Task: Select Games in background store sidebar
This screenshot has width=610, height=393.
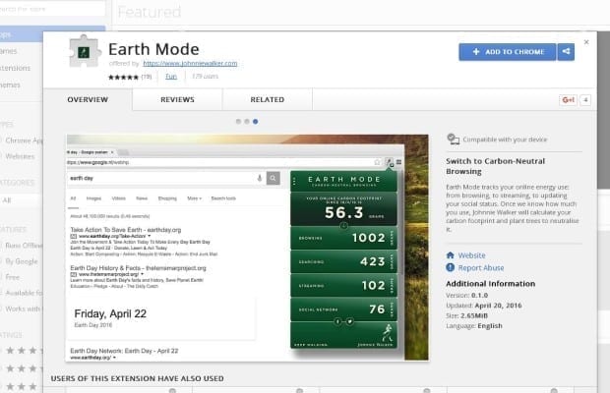Action: (x=9, y=51)
